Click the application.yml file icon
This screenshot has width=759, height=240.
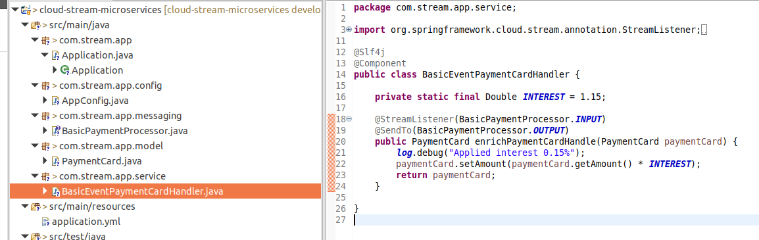point(46,222)
